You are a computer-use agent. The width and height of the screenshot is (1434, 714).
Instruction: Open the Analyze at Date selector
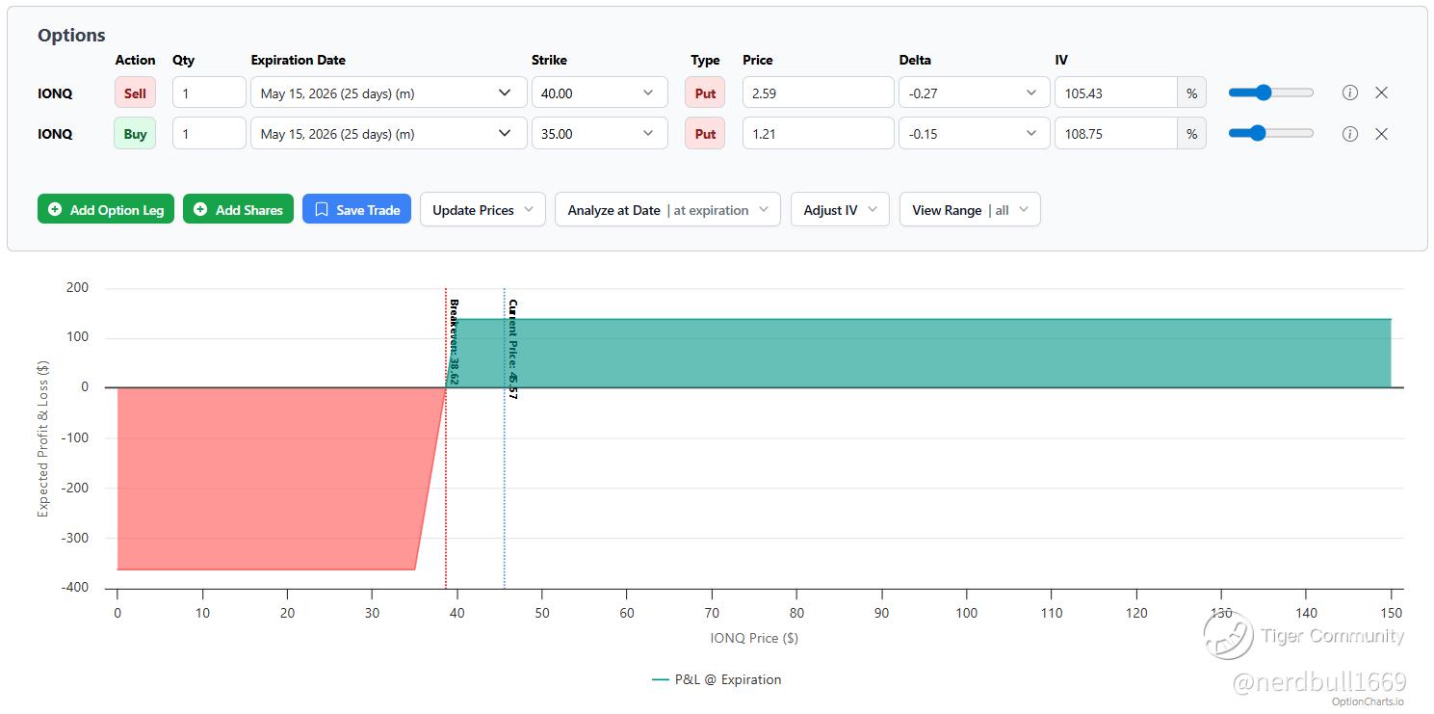tap(667, 210)
